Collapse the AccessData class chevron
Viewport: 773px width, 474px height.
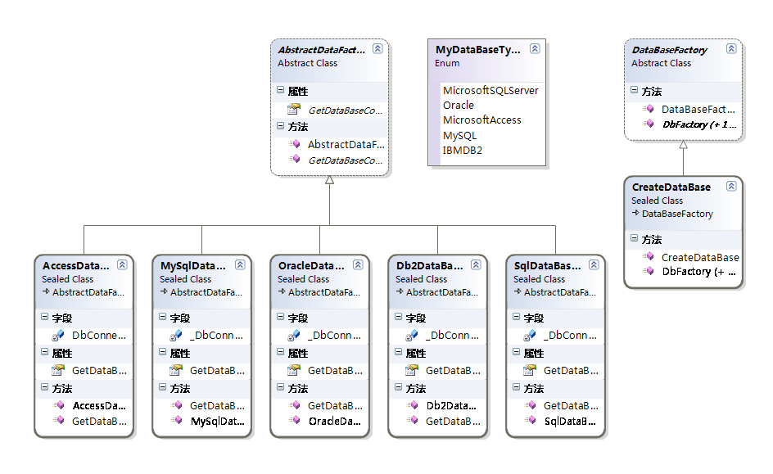point(122,264)
